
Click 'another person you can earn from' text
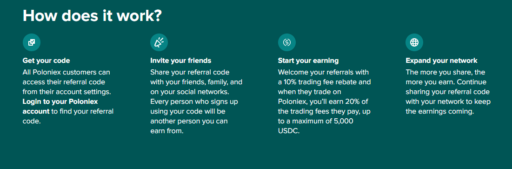(189, 126)
